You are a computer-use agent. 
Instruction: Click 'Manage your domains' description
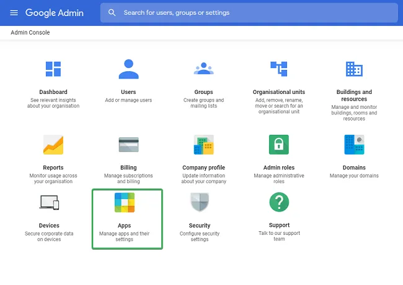pyautogui.click(x=354, y=176)
